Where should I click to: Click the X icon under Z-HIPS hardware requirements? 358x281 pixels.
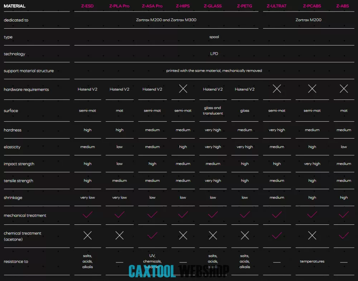[183, 89]
